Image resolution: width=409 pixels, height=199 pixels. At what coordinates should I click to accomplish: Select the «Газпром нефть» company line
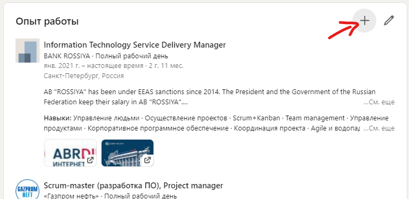coord(111,196)
